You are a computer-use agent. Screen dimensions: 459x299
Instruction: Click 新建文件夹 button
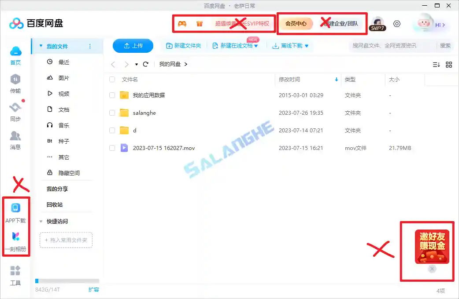point(184,46)
